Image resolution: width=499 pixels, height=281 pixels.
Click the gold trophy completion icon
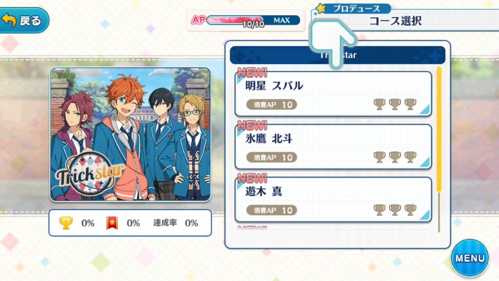[66, 223]
